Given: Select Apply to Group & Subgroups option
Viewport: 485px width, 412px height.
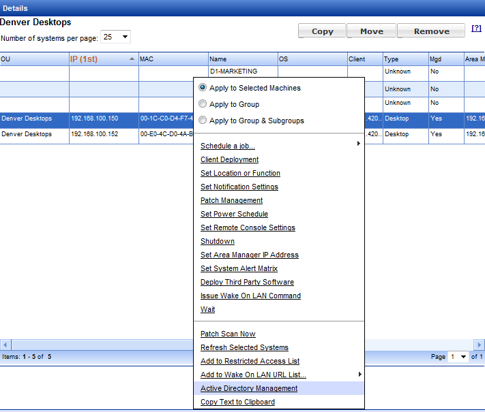Looking at the screenshot, I should (203, 121).
